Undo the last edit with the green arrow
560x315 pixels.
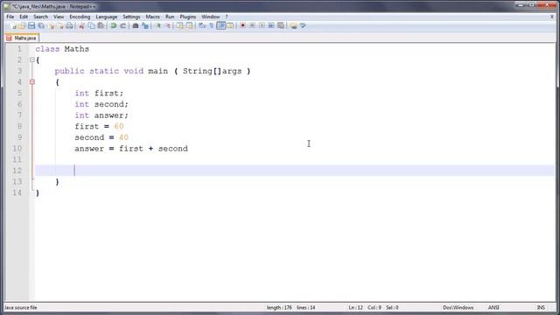point(114,25)
